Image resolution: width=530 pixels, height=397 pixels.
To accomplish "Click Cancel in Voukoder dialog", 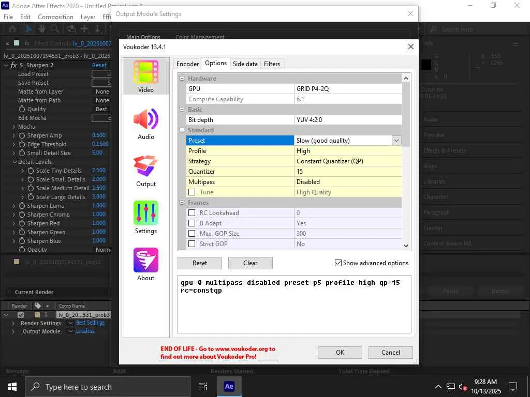I will point(391,353).
